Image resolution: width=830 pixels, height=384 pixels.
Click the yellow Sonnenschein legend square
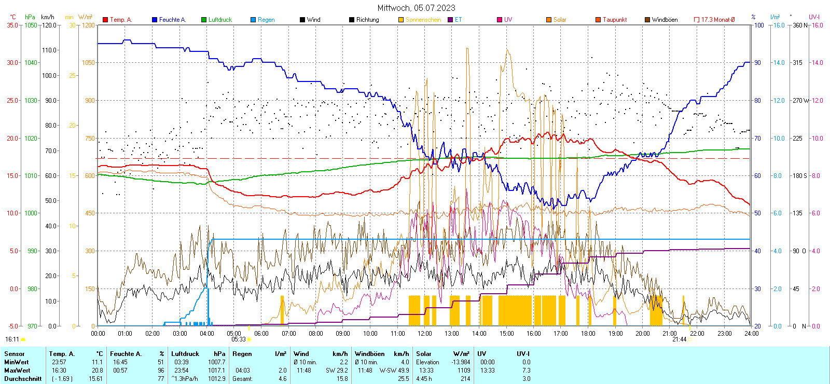(401, 20)
